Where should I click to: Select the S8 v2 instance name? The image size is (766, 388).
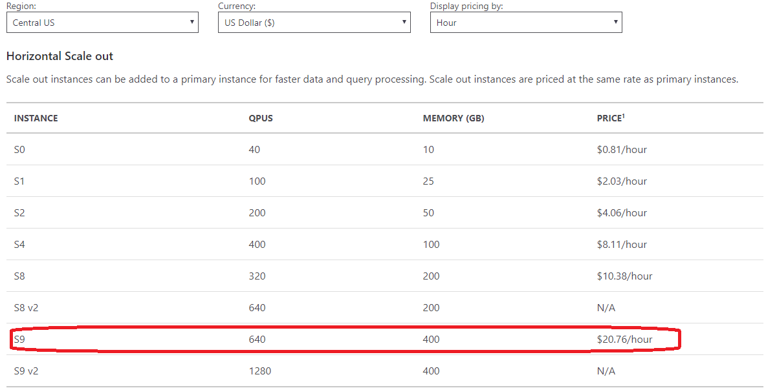pos(26,308)
